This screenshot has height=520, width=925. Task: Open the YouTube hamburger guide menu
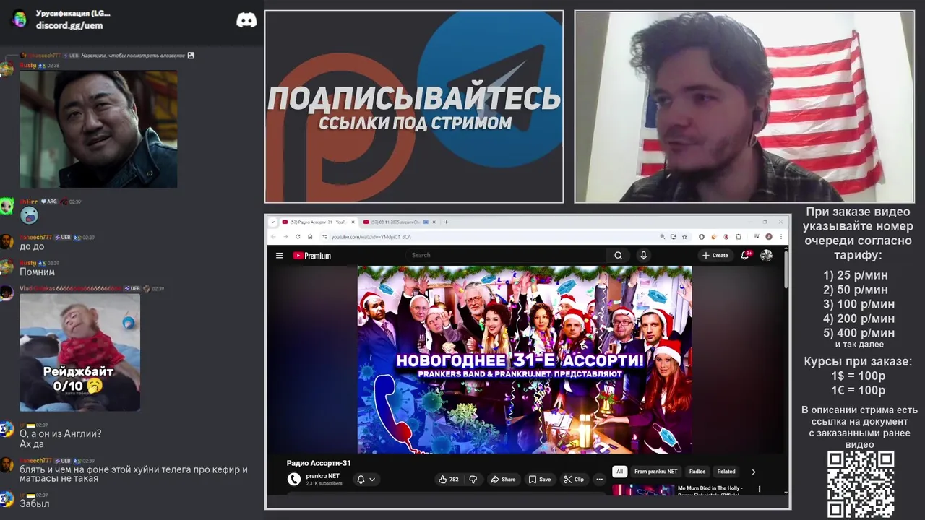tap(279, 255)
